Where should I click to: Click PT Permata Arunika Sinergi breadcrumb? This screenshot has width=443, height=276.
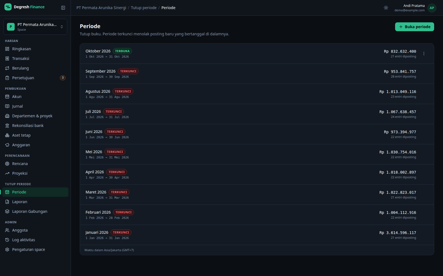(x=101, y=8)
